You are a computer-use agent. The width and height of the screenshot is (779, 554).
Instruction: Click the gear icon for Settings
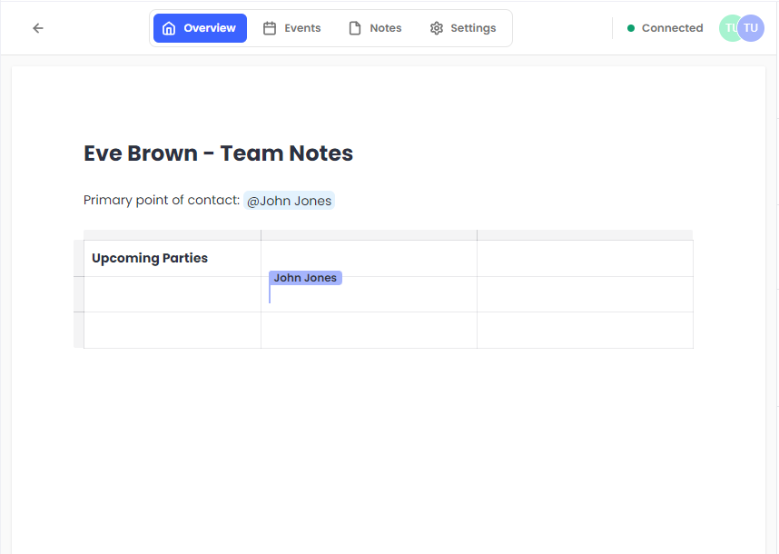pos(437,28)
